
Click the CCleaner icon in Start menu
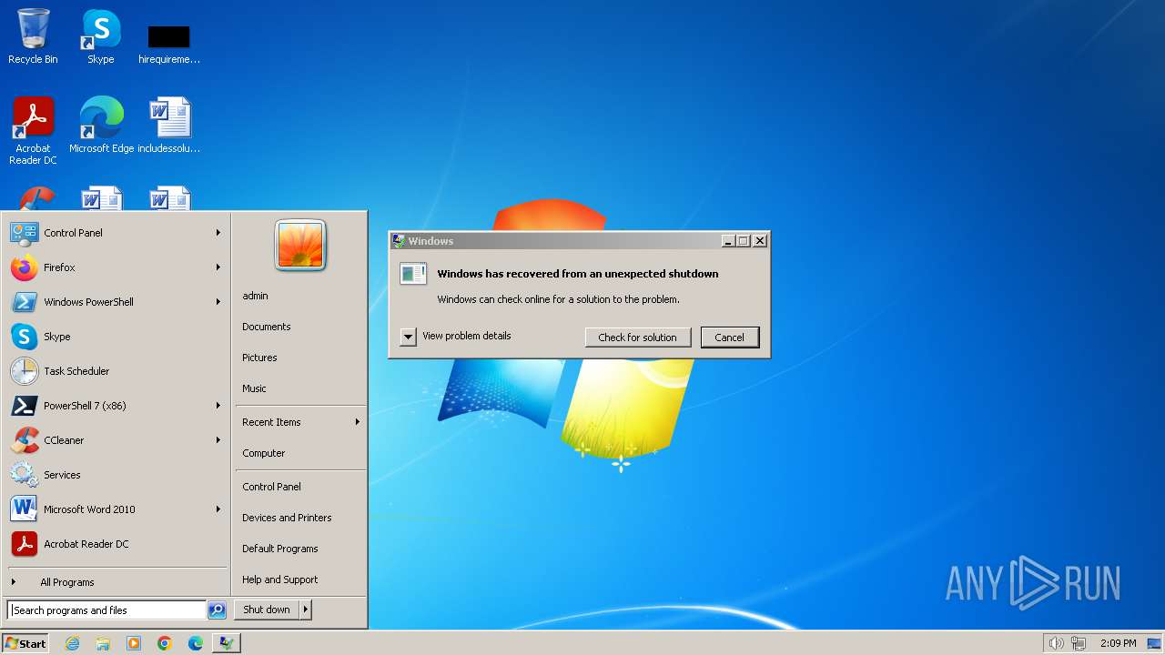tap(24, 440)
